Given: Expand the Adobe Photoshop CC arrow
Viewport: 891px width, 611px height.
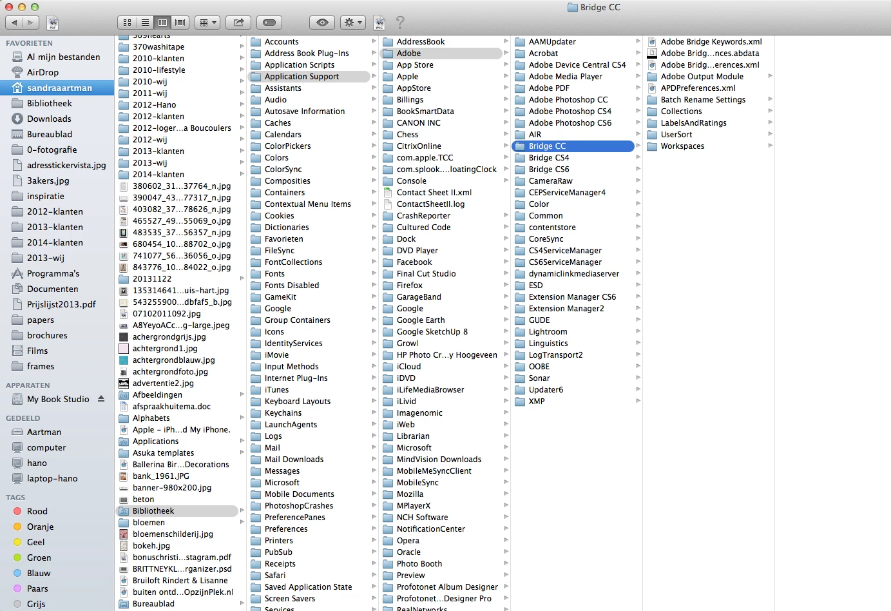Looking at the screenshot, I should 638,99.
